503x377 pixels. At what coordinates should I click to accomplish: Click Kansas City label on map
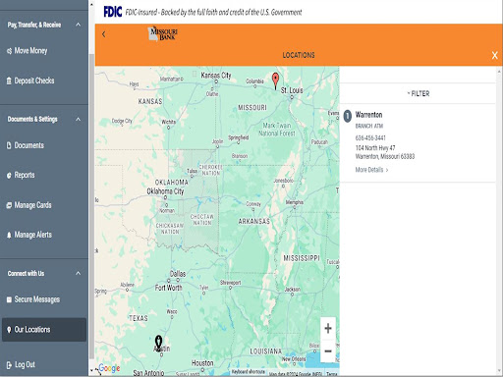[x=216, y=76]
